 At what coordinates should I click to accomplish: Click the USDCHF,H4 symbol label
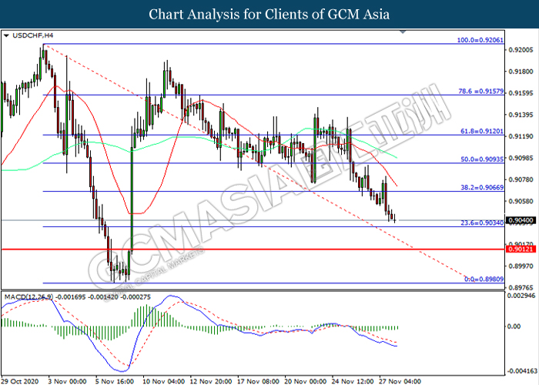click(x=32, y=35)
